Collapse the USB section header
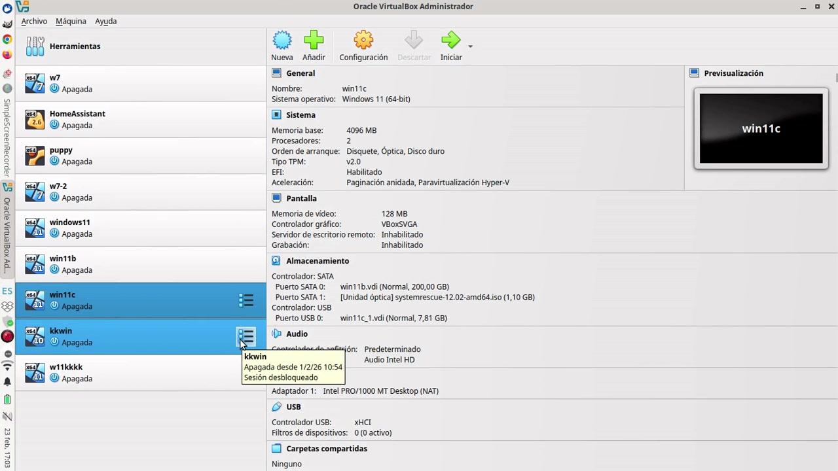 pyautogui.click(x=293, y=407)
